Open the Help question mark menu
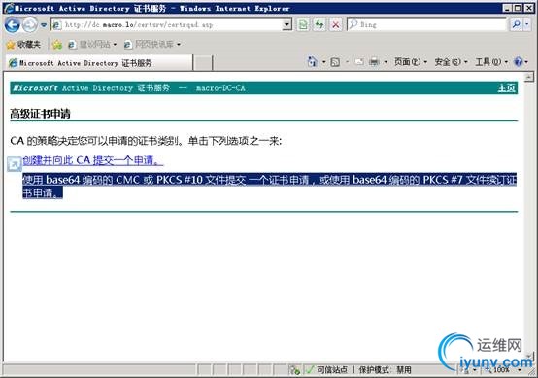538x378 pixels. click(x=521, y=62)
